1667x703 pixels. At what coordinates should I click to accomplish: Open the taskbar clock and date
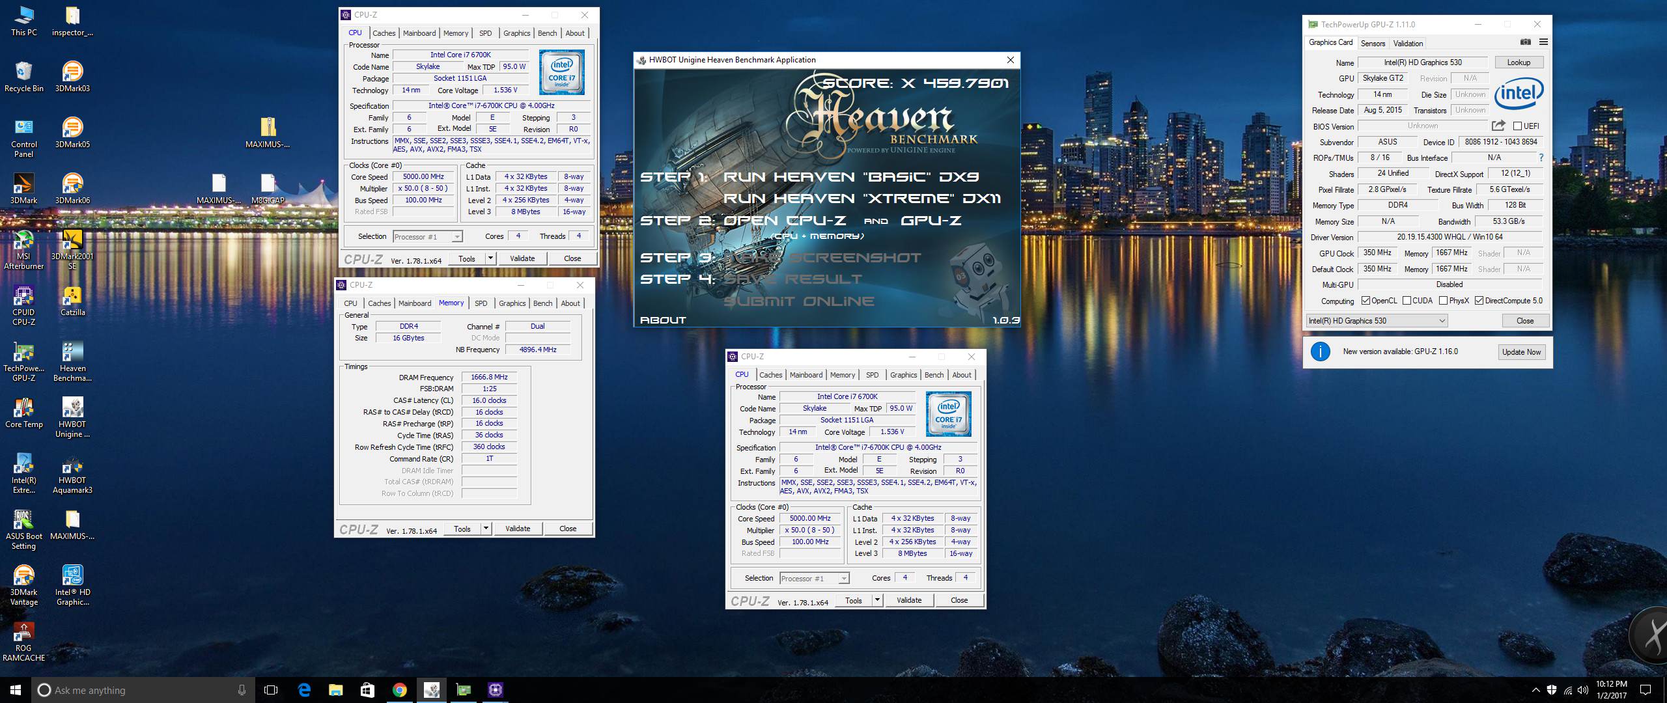1612,690
